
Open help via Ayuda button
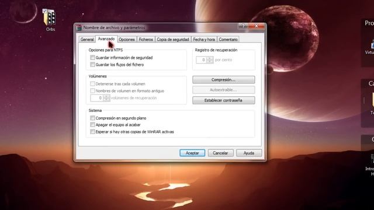click(249, 153)
